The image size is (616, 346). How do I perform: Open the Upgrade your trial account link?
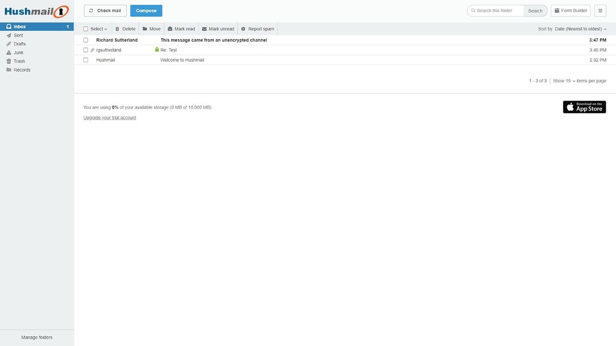coord(109,117)
